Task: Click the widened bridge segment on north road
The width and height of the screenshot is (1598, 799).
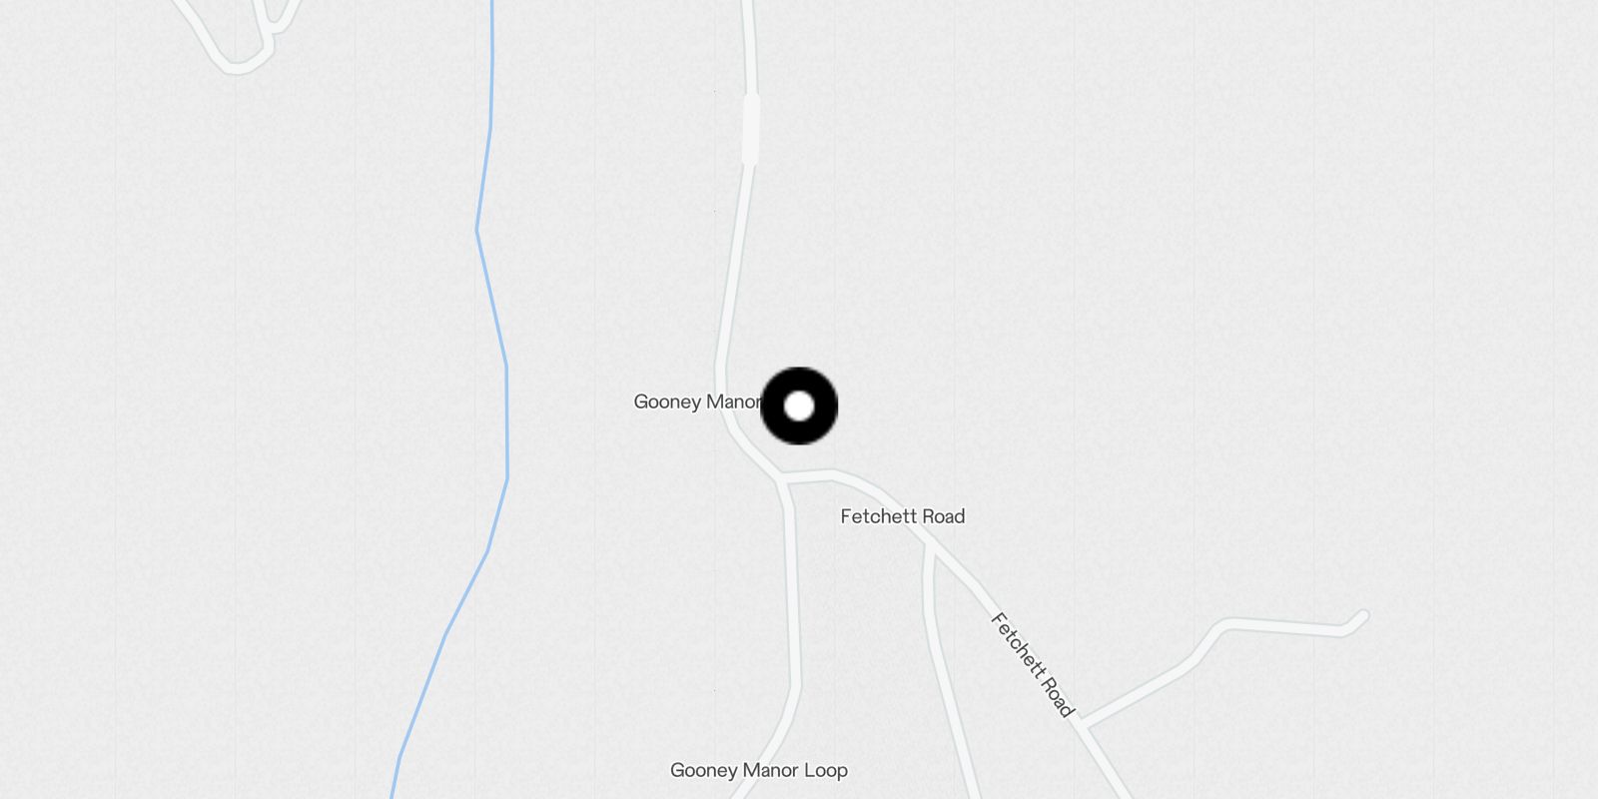Action: pos(751,129)
